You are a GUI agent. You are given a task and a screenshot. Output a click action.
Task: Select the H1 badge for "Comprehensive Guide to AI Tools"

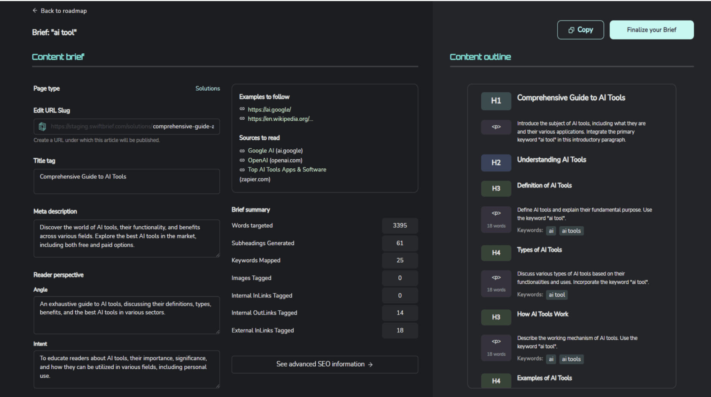coord(496,101)
